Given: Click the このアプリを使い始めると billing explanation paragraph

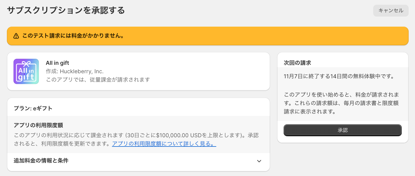Looking at the screenshot, I should point(341,103).
